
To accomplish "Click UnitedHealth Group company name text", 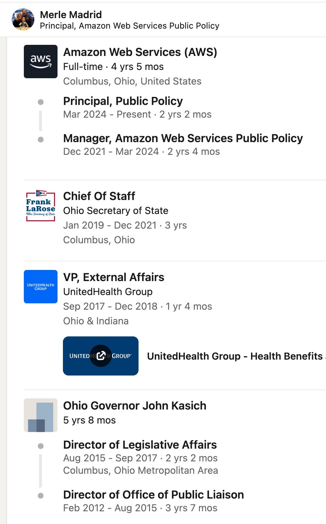I will [x=108, y=292].
